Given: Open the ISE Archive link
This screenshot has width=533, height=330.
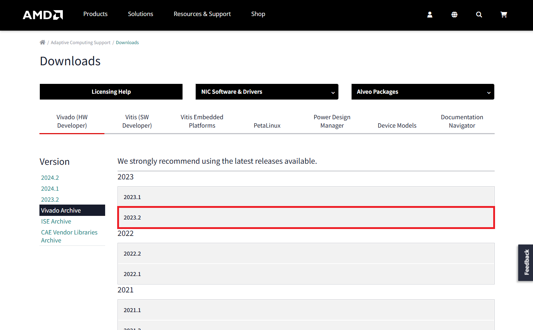Looking at the screenshot, I should pyautogui.click(x=56, y=221).
